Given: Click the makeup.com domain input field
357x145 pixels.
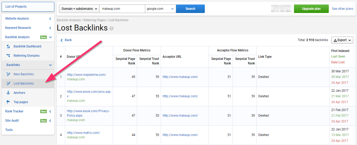Looking at the screenshot, I should click(122, 9).
